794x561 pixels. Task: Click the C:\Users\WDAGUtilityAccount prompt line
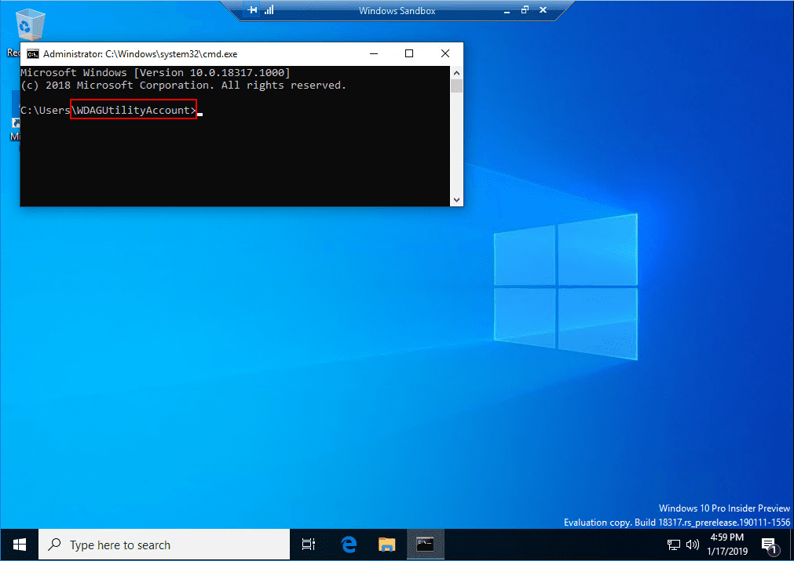click(x=108, y=111)
